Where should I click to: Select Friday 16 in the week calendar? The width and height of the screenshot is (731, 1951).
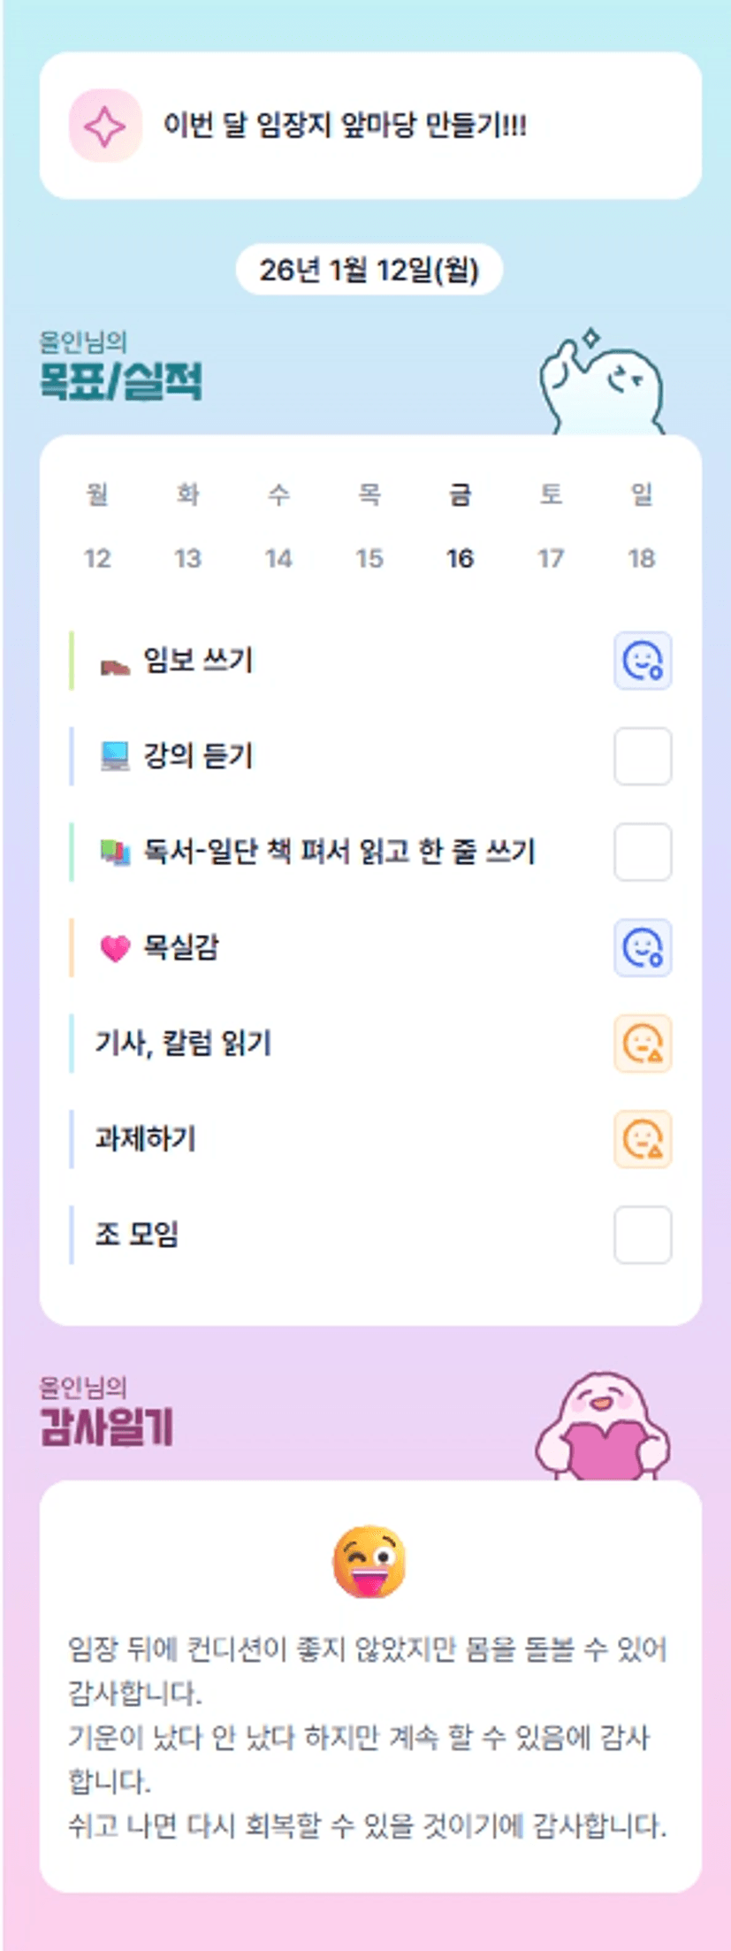[460, 558]
